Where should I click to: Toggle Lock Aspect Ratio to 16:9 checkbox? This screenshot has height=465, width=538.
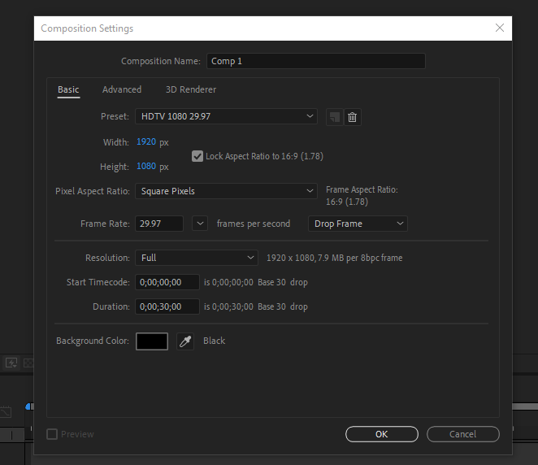(197, 156)
